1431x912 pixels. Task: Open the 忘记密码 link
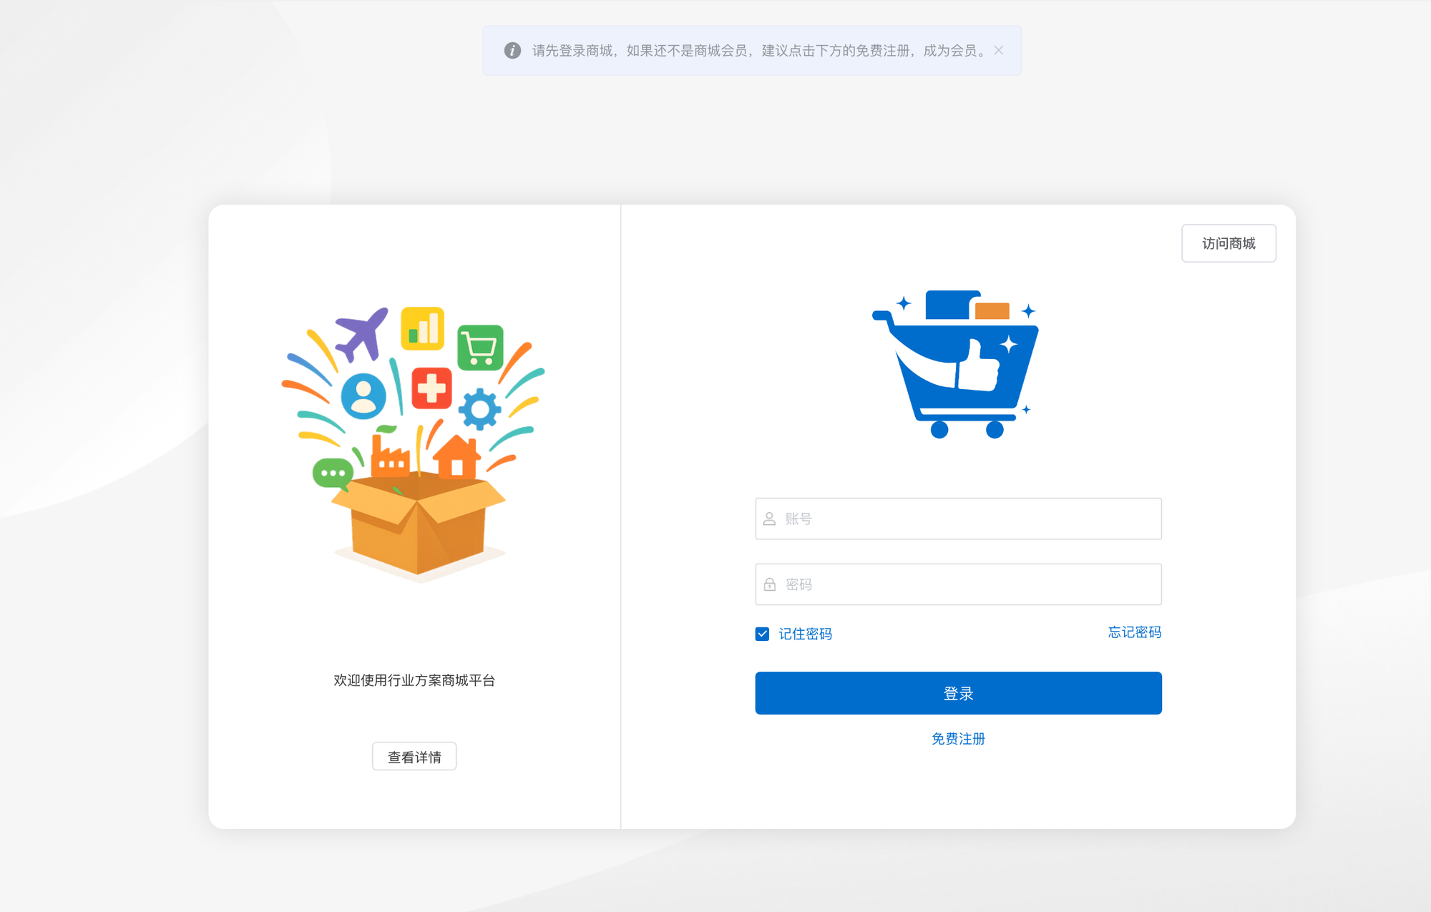pos(1135,632)
